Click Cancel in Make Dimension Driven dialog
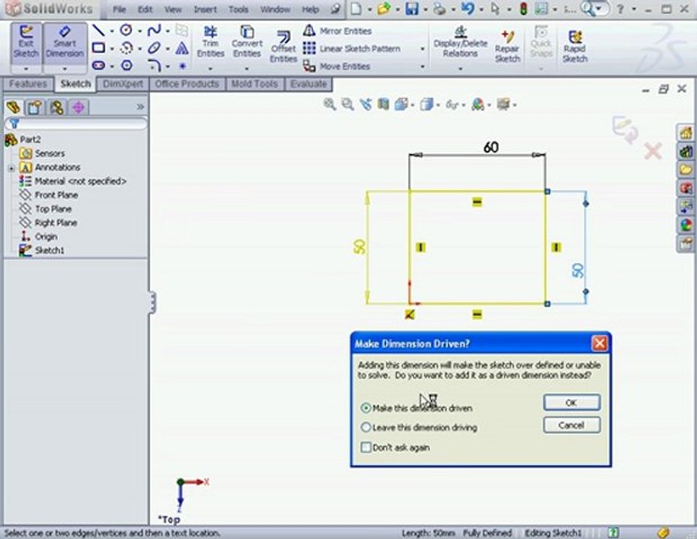 pyautogui.click(x=572, y=425)
